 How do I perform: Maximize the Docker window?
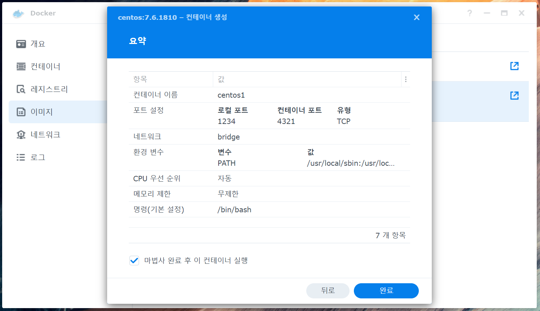(504, 13)
